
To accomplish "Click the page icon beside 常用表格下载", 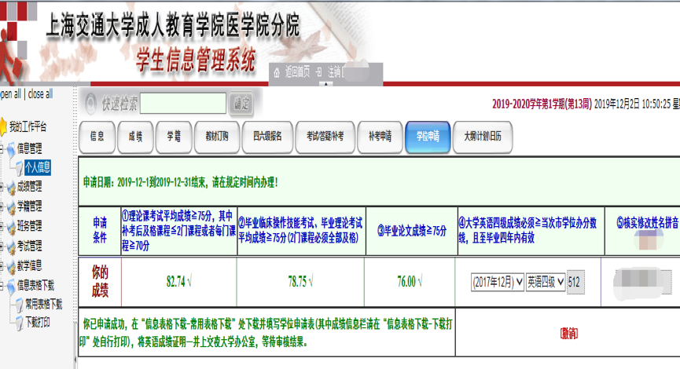I will click(19, 305).
